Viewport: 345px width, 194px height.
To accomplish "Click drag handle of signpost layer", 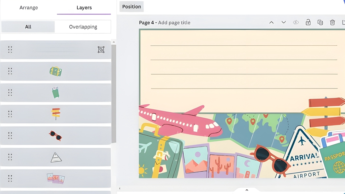I will [10, 114].
